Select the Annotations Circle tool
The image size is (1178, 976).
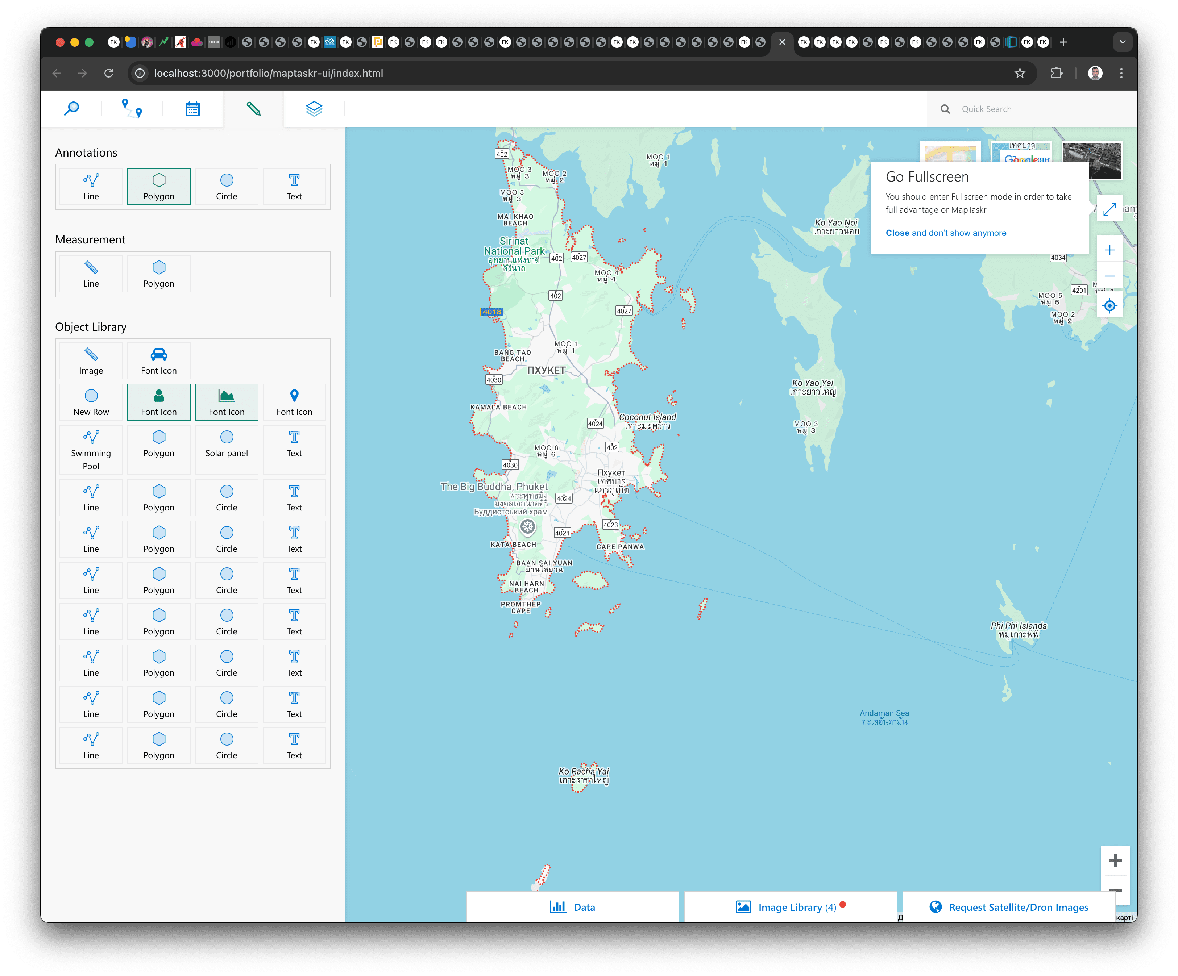pos(227,187)
